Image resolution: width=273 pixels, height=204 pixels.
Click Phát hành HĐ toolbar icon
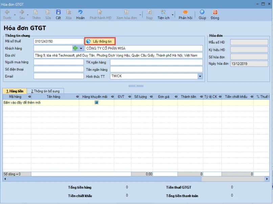[x=100, y=12]
